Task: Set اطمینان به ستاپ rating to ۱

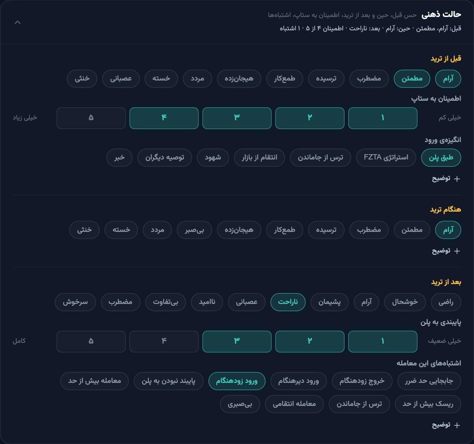Action: click(x=383, y=118)
